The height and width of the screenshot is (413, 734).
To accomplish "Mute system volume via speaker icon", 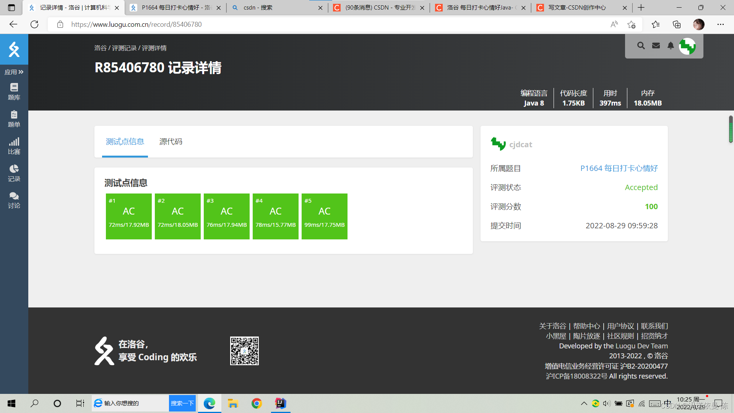I will pos(607,403).
